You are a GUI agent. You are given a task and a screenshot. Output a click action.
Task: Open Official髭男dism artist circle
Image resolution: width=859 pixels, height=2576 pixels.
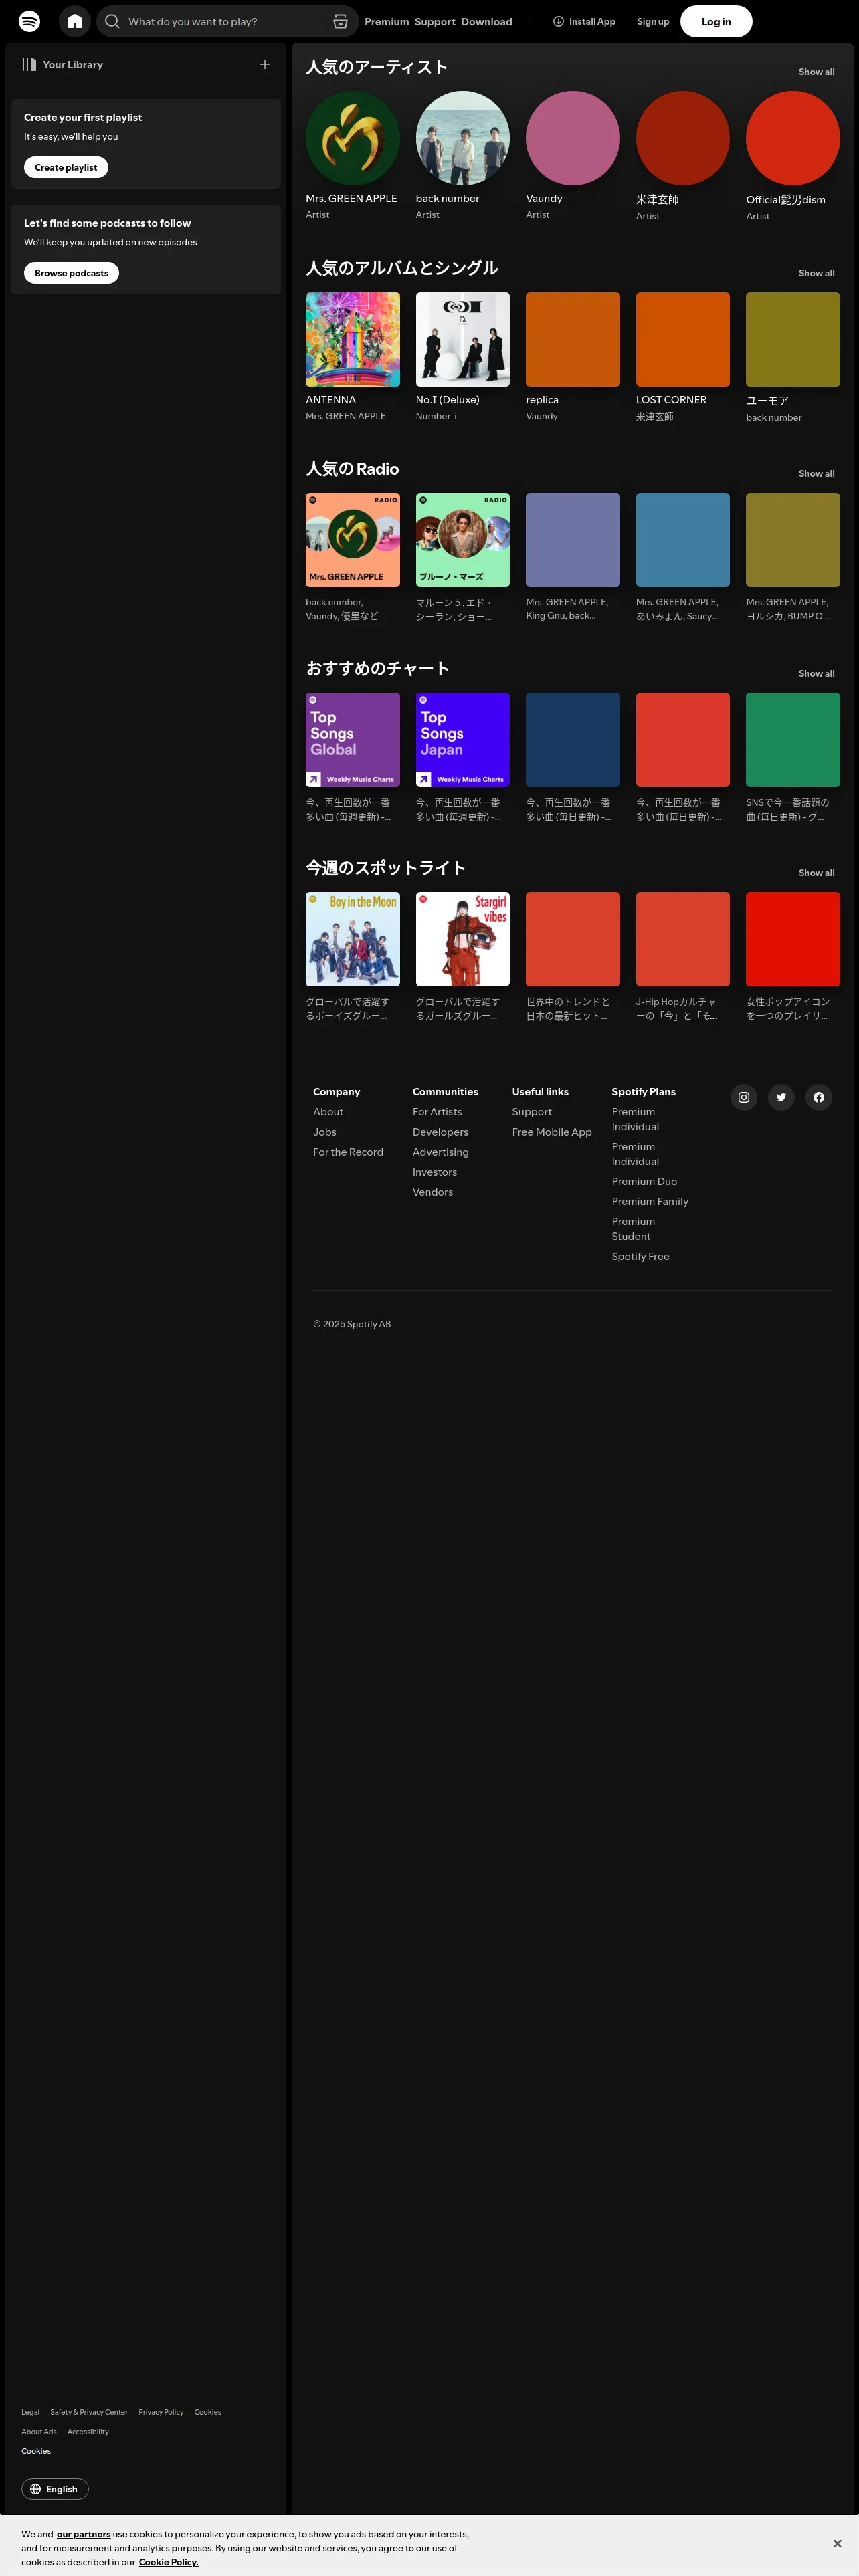click(x=793, y=138)
